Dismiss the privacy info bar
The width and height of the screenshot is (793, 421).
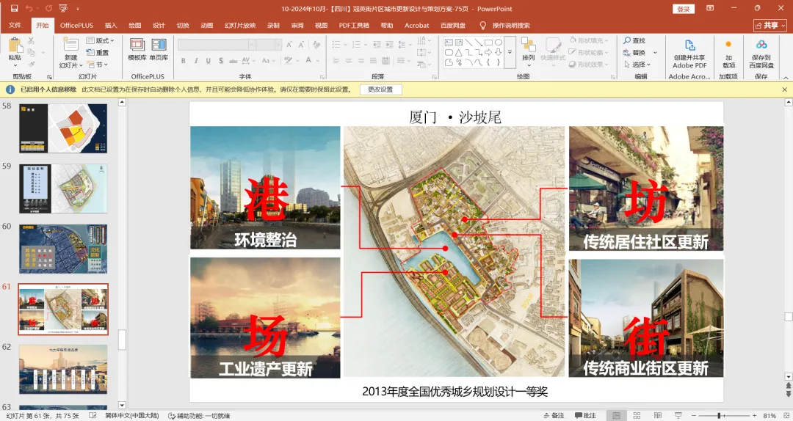[x=785, y=89]
